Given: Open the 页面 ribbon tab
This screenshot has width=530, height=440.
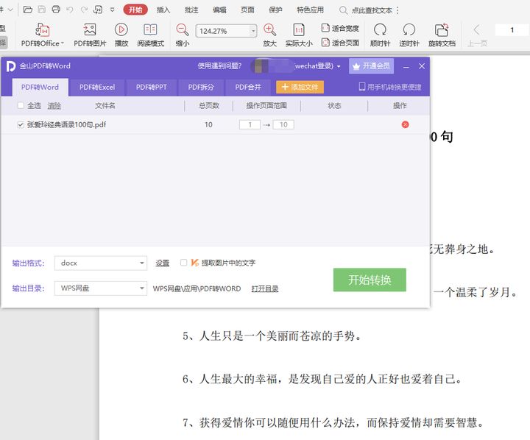Looking at the screenshot, I should (247, 10).
